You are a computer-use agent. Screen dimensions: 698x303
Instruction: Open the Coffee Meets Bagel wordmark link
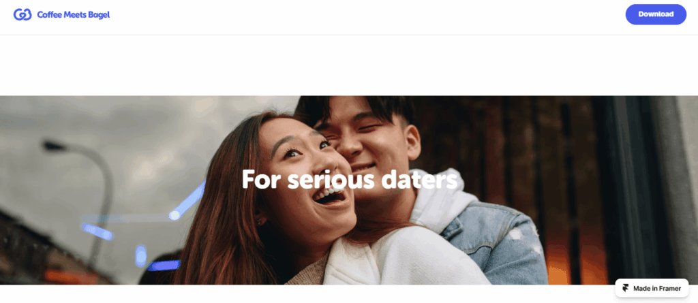pyautogui.click(x=74, y=15)
